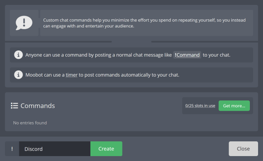Click the Get more… slots button
The width and height of the screenshot is (263, 161).
234,106
